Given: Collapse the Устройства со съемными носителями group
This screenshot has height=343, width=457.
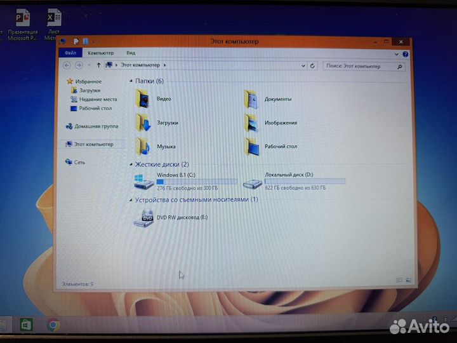Looking at the screenshot, I should [131, 200].
